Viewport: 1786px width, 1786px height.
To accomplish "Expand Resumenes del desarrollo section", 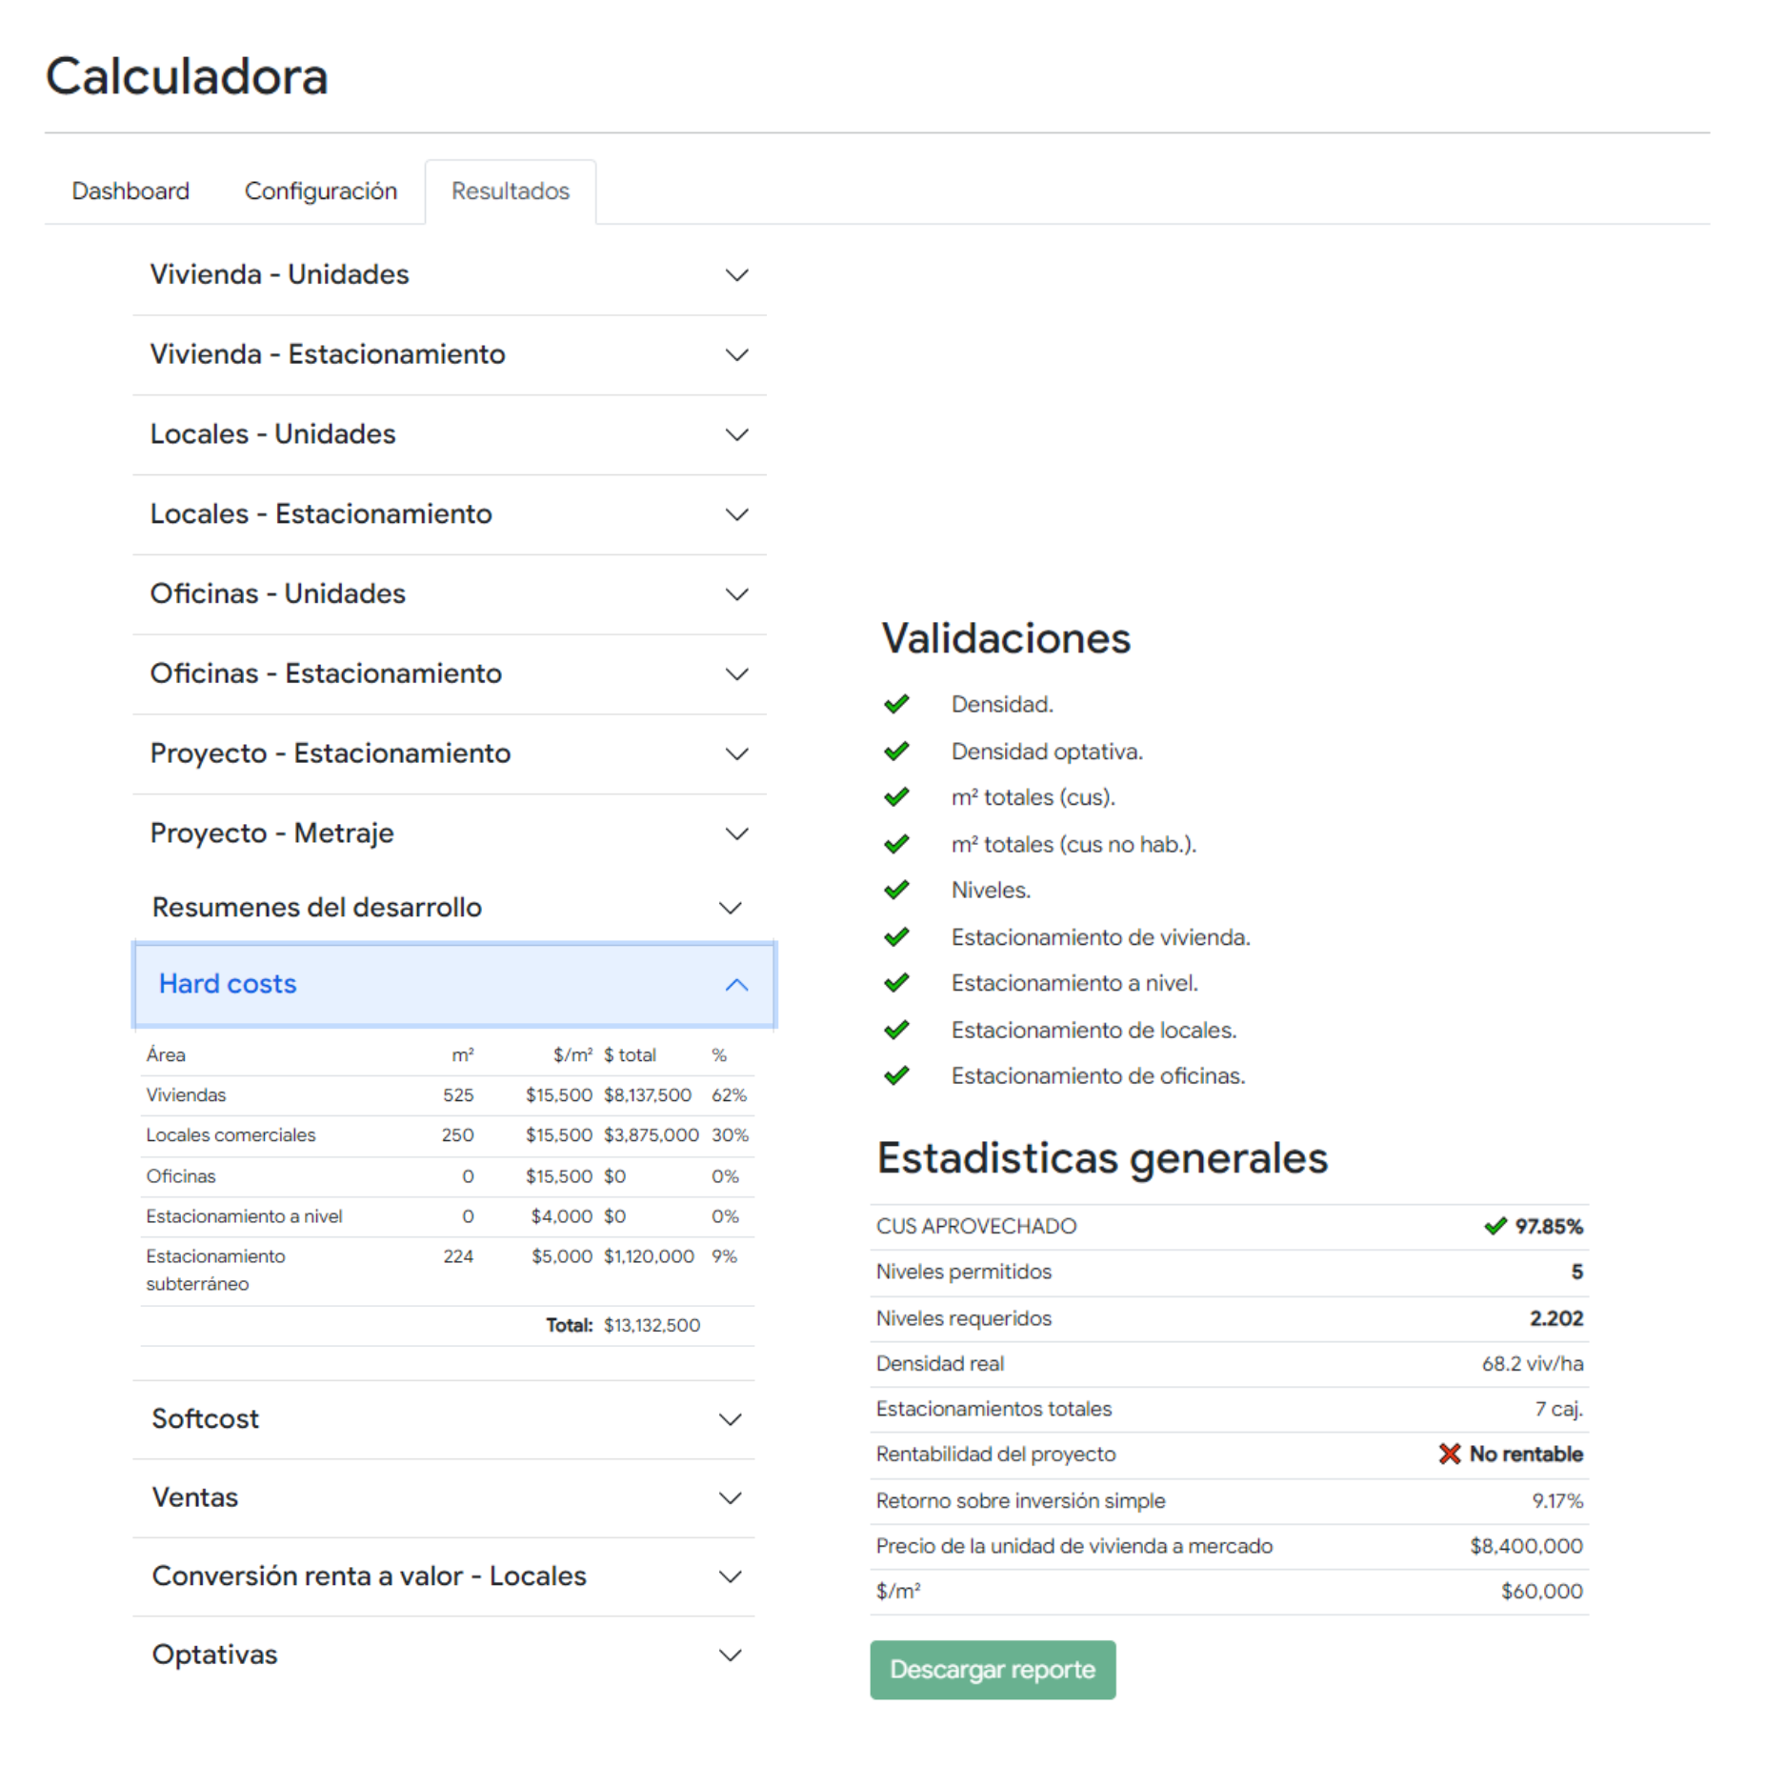I will (x=446, y=907).
